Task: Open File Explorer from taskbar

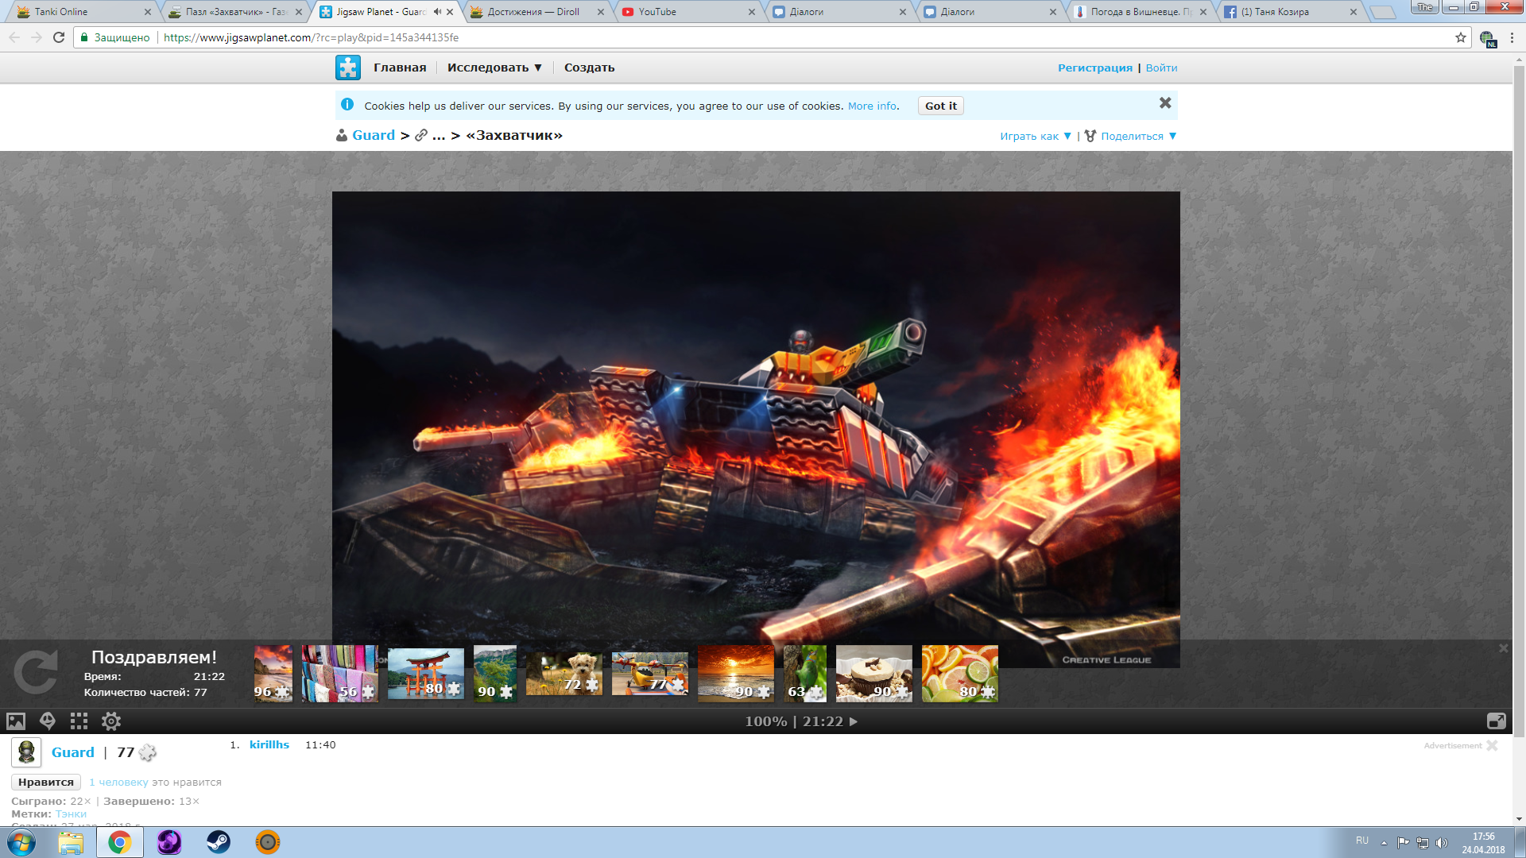Action: click(71, 842)
